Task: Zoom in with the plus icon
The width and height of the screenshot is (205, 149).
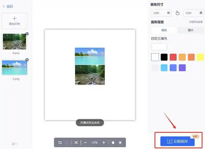Action: [x=104, y=142]
